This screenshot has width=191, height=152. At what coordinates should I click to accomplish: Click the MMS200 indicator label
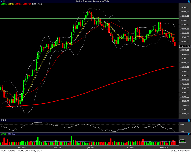point(27,4)
